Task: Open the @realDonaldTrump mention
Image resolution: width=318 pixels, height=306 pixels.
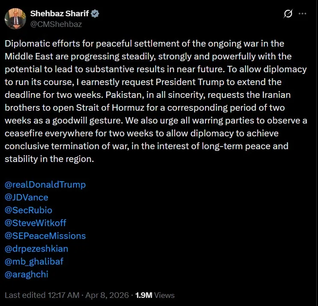Action: point(45,185)
